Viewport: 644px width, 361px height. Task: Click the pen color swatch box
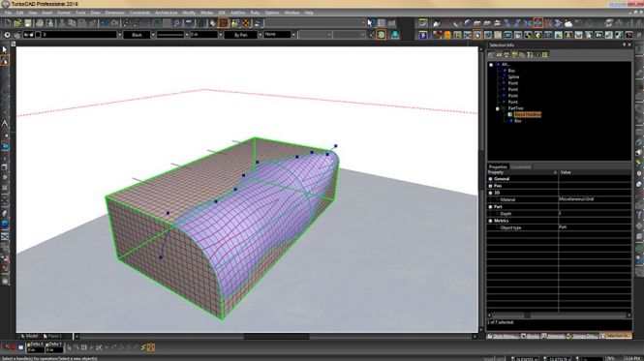[38, 35]
